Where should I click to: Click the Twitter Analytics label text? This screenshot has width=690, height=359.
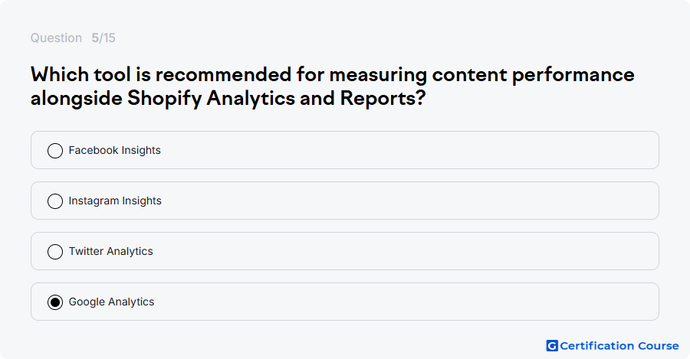111,251
